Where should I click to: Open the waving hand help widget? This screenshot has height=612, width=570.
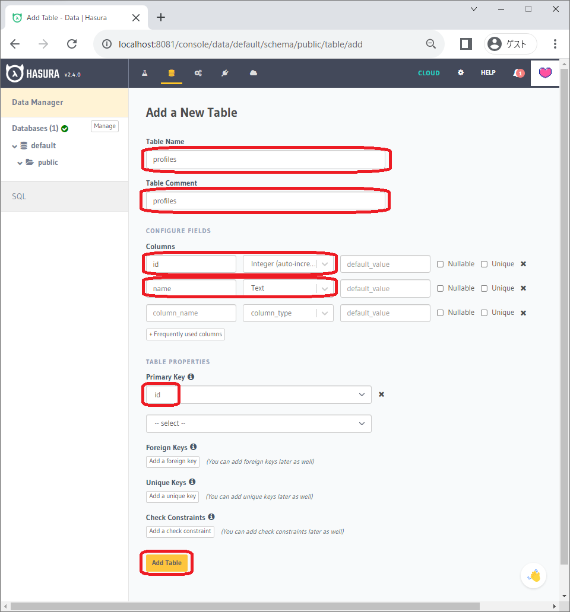533,576
